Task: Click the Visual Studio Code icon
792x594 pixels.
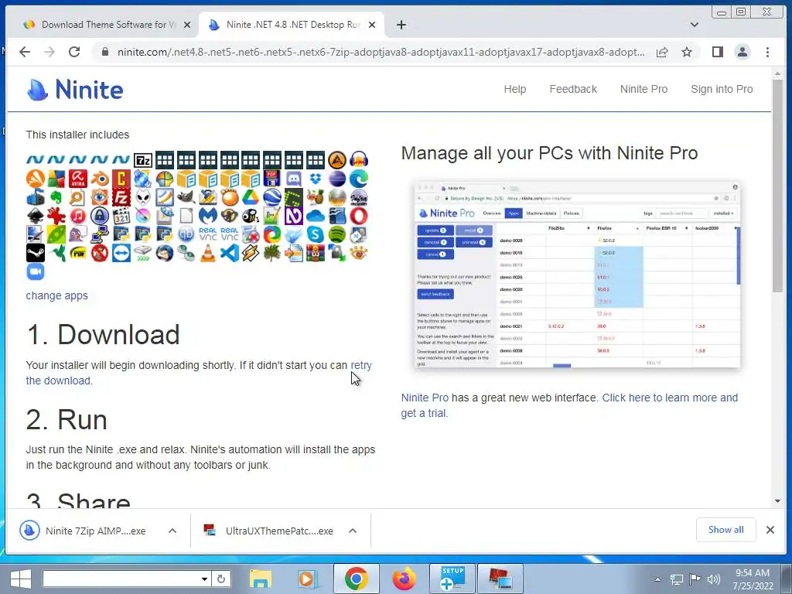Action: tap(229, 253)
